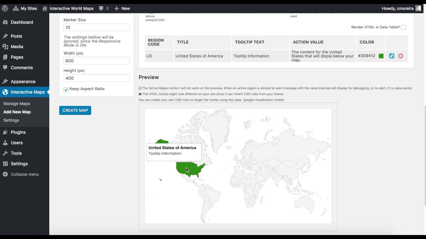The width and height of the screenshot is (426, 239).
Task: Click the WordPress logo in the admin bar
Action: click(x=5, y=8)
